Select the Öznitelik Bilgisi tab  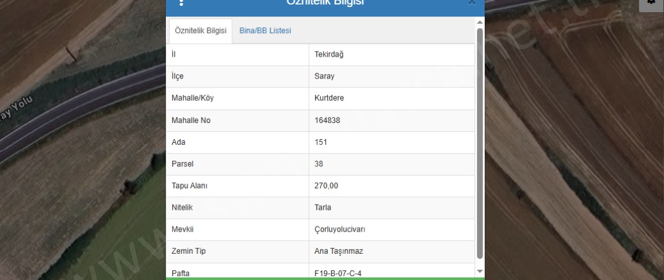pos(200,31)
